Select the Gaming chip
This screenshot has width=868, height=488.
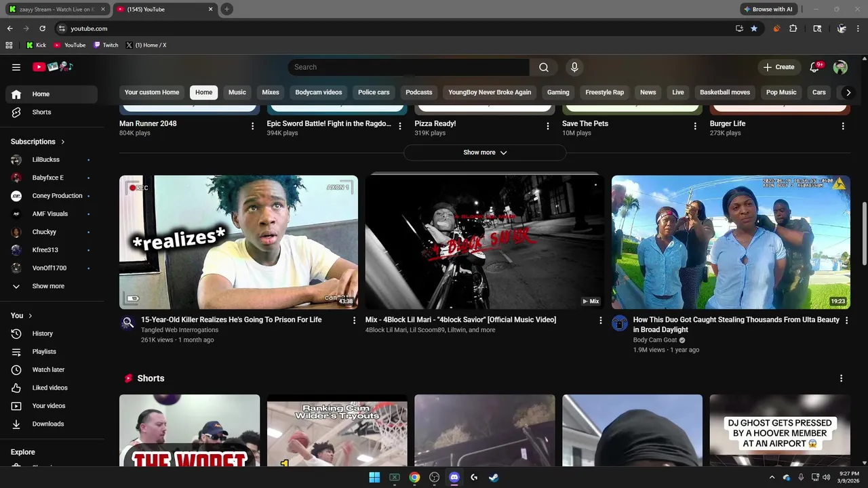(x=558, y=92)
